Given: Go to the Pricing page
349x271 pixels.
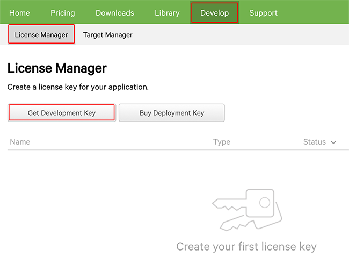Looking at the screenshot, I should pyautogui.click(x=63, y=12).
